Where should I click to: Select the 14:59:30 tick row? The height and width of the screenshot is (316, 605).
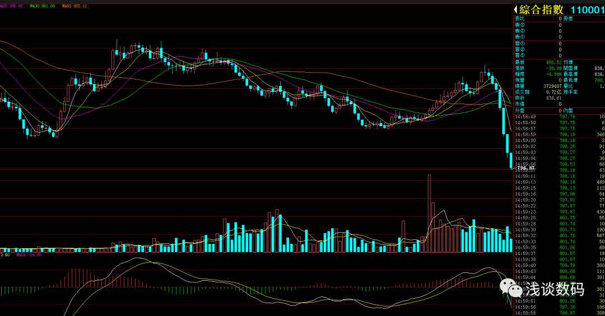pos(560,230)
